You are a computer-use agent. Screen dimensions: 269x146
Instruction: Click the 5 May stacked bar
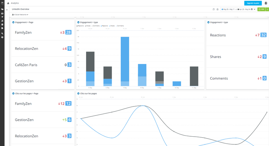(90, 69)
